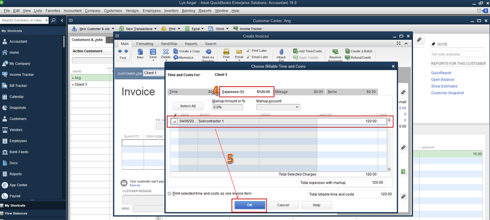Click Show Estimates link

[444, 86]
